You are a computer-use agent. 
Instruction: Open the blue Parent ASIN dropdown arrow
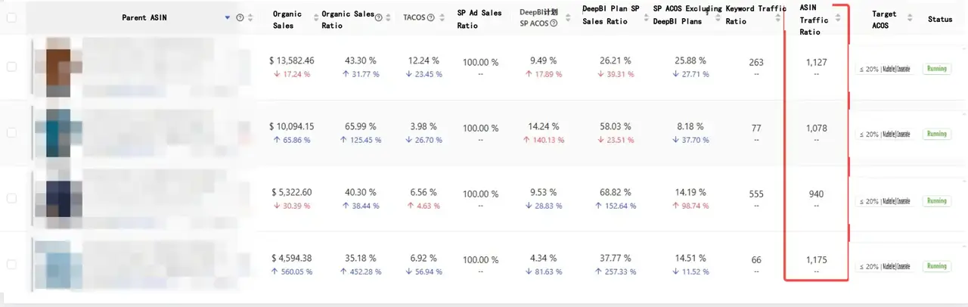pyautogui.click(x=228, y=17)
